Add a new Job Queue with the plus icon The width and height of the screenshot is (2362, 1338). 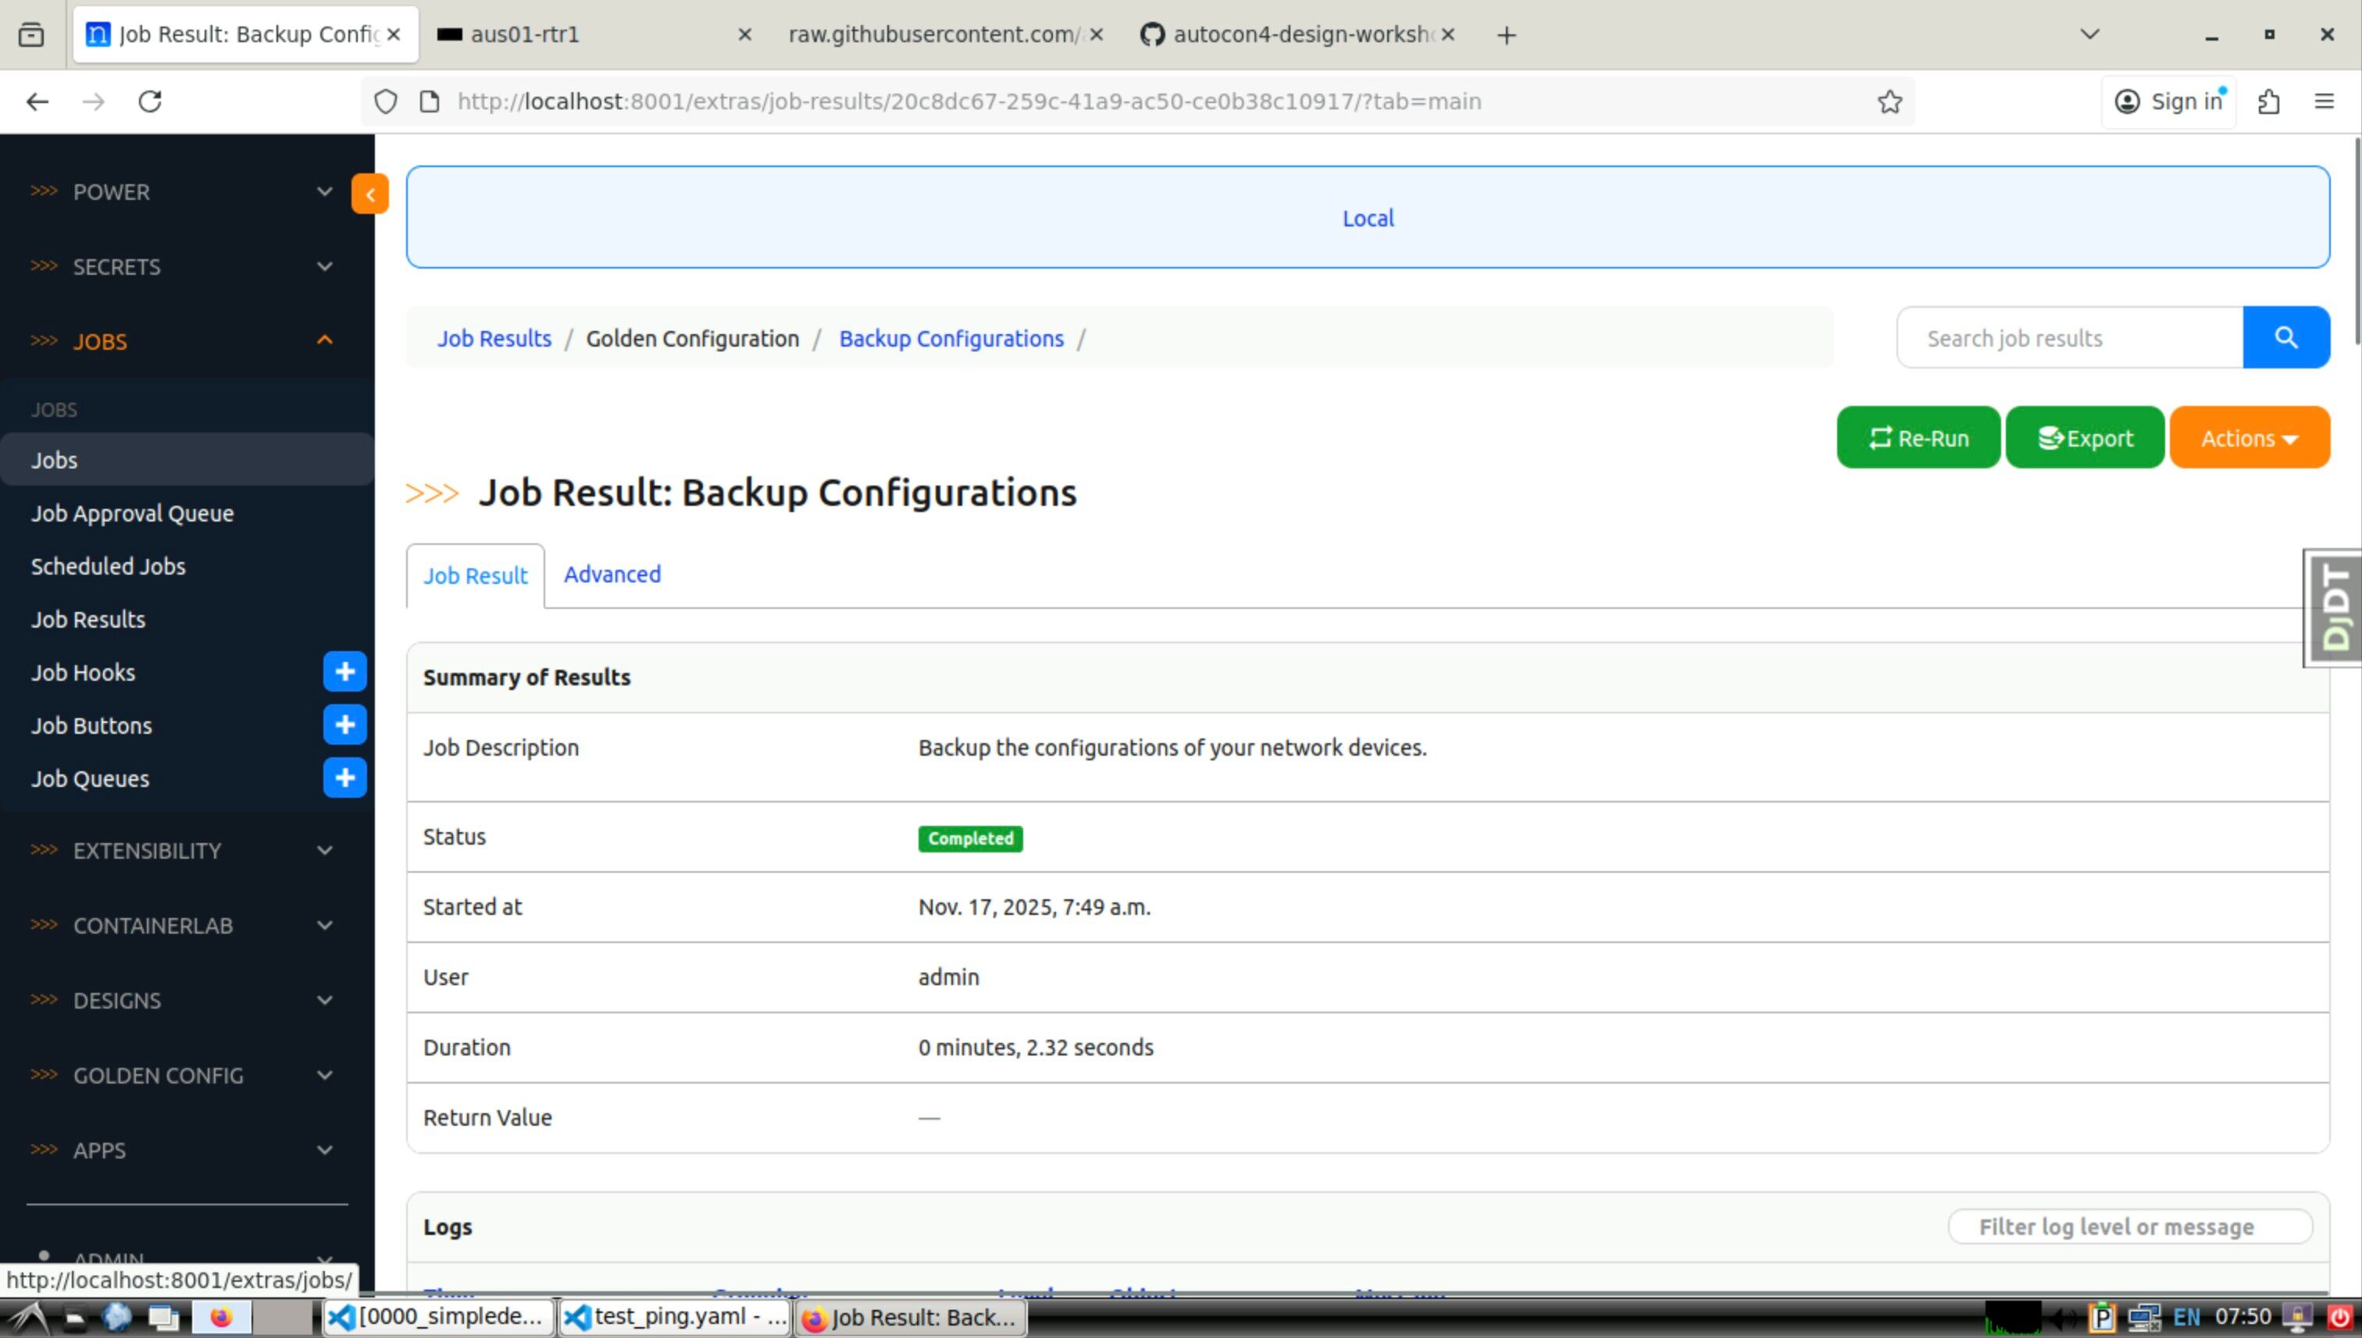click(344, 778)
